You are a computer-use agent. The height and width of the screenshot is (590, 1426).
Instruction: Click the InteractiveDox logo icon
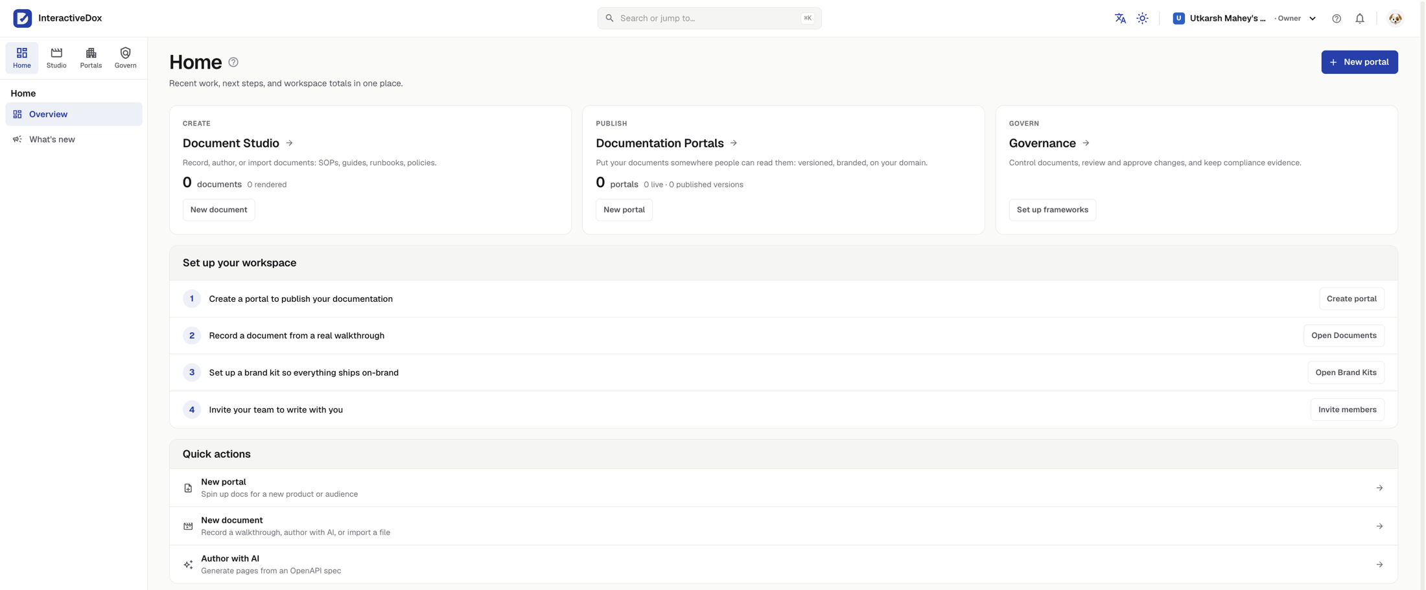tap(23, 18)
